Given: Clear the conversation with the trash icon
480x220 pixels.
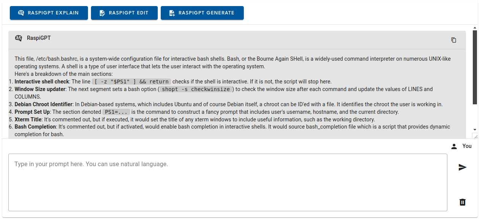Looking at the screenshot, I should [462, 202].
